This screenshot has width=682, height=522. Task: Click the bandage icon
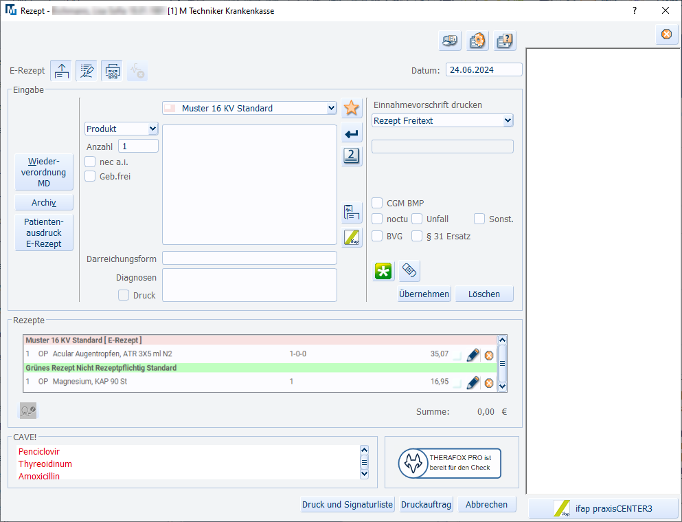(409, 271)
